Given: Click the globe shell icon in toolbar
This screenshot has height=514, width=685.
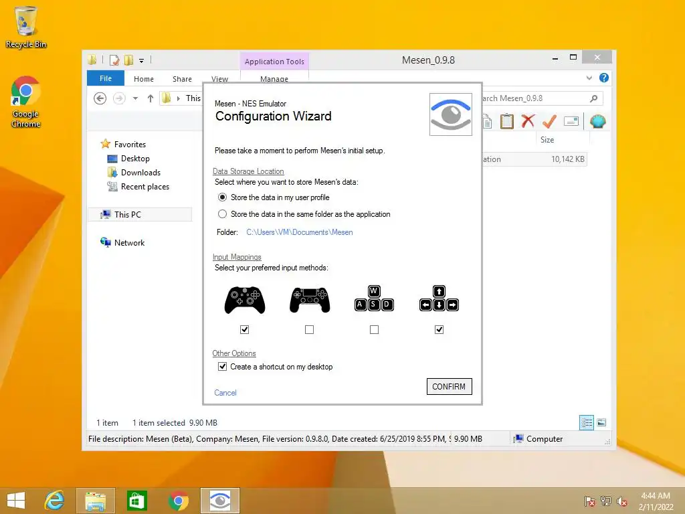Looking at the screenshot, I should [x=597, y=121].
